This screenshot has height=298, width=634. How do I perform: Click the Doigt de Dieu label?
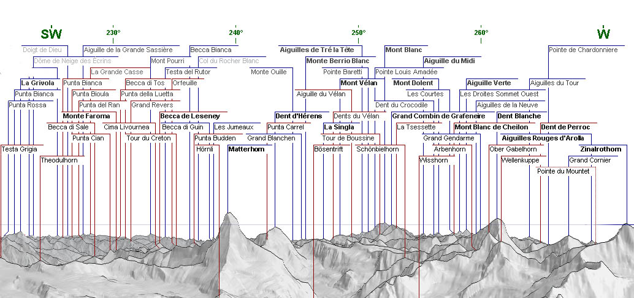42,50
